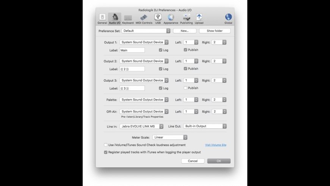Uncheck Register played tracks with iTunes

point(106,152)
